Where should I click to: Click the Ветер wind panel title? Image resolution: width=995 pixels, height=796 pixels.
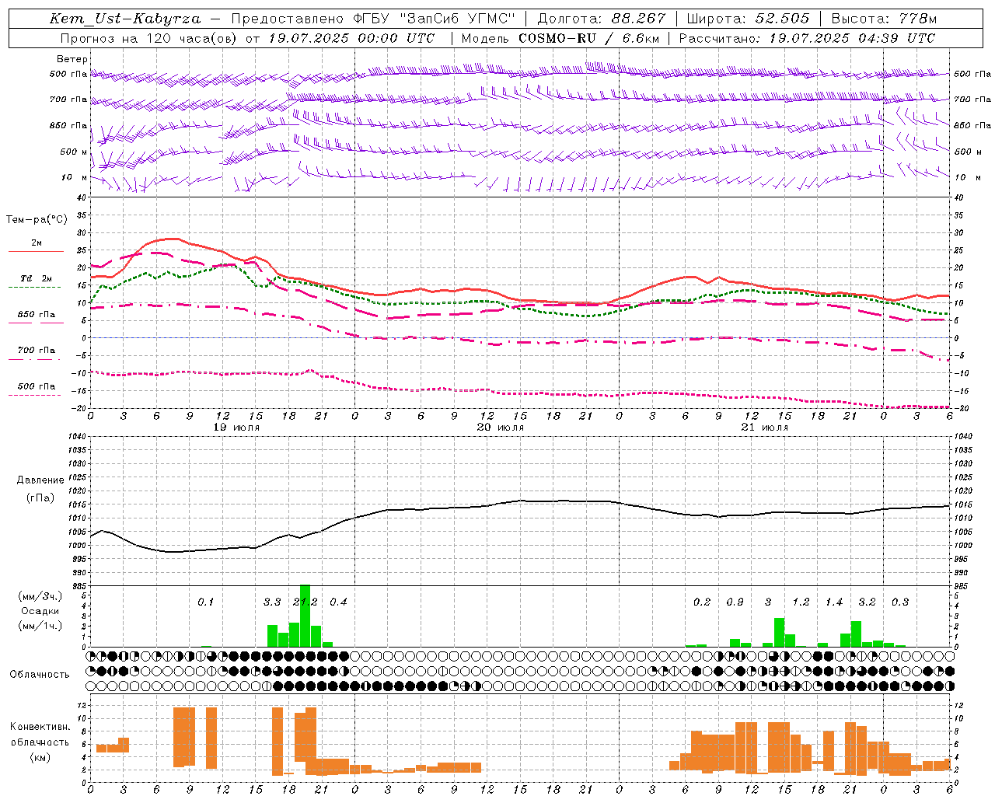coord(72,59)
